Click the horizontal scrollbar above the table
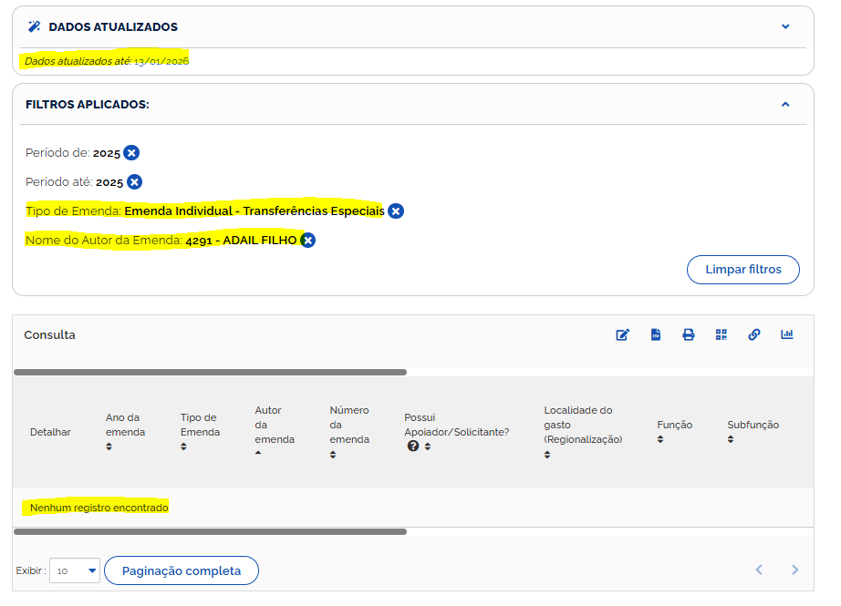Image resolution: width=841 pixels, height=606 pixels. (210, 372)
